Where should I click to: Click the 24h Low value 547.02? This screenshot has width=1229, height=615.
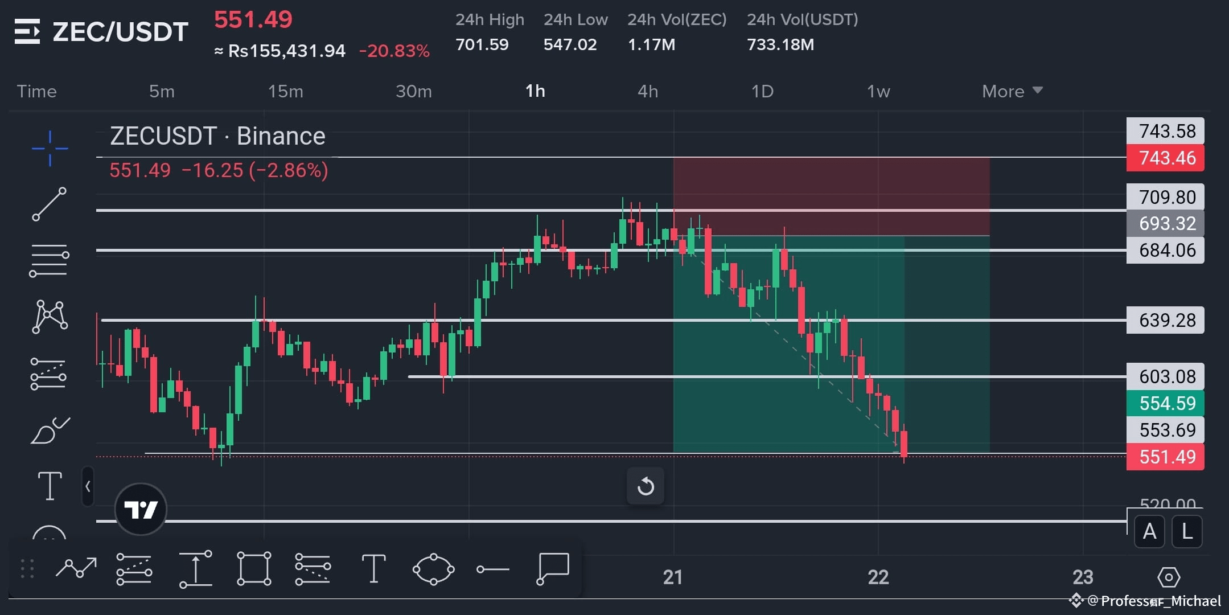tap(570, 44)
